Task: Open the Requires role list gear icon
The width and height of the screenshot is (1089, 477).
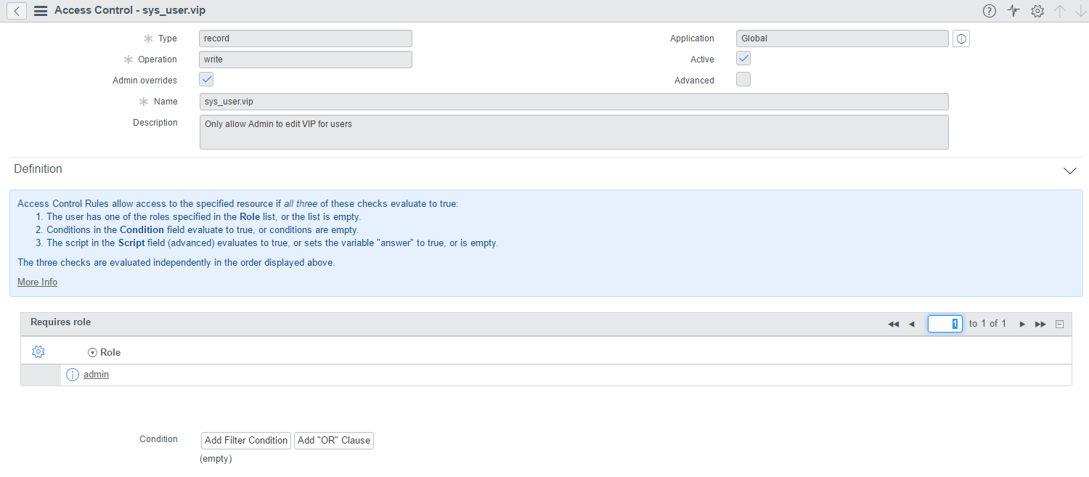Action: [38, 352]
